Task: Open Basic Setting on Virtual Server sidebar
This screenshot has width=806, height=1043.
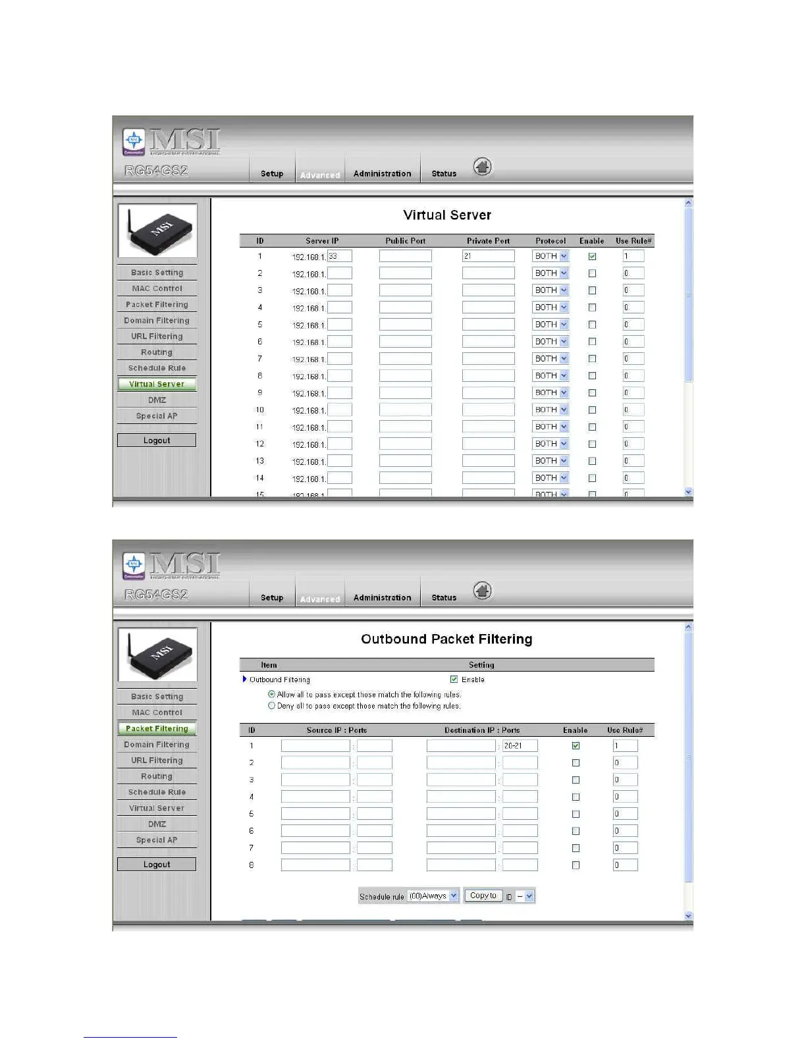Action: click(157, 273)
